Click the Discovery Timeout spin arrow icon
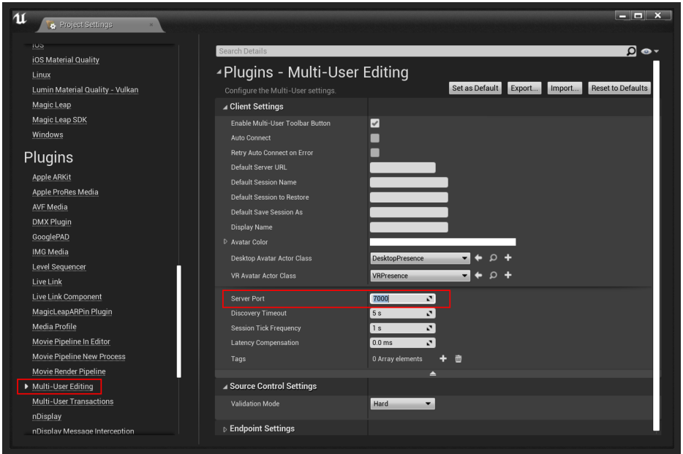 [429, 314]
